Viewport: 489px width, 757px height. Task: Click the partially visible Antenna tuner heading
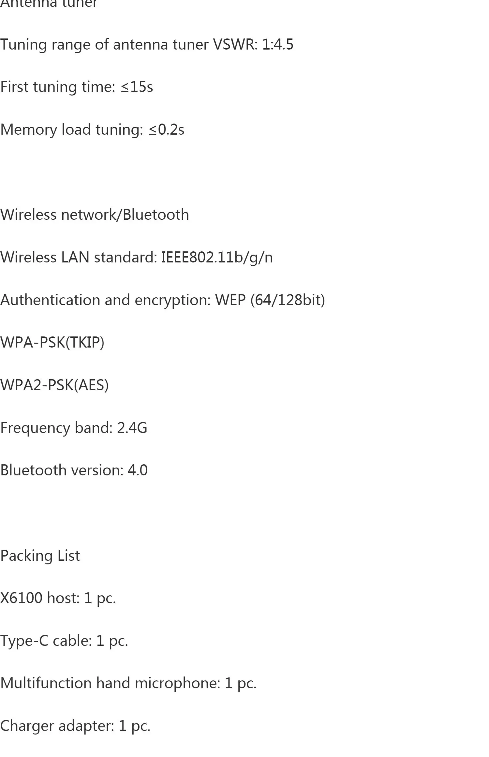coord(49,3)
